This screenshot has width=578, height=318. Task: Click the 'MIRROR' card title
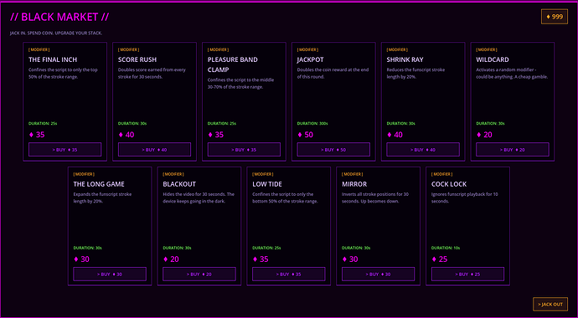(354, 184)
